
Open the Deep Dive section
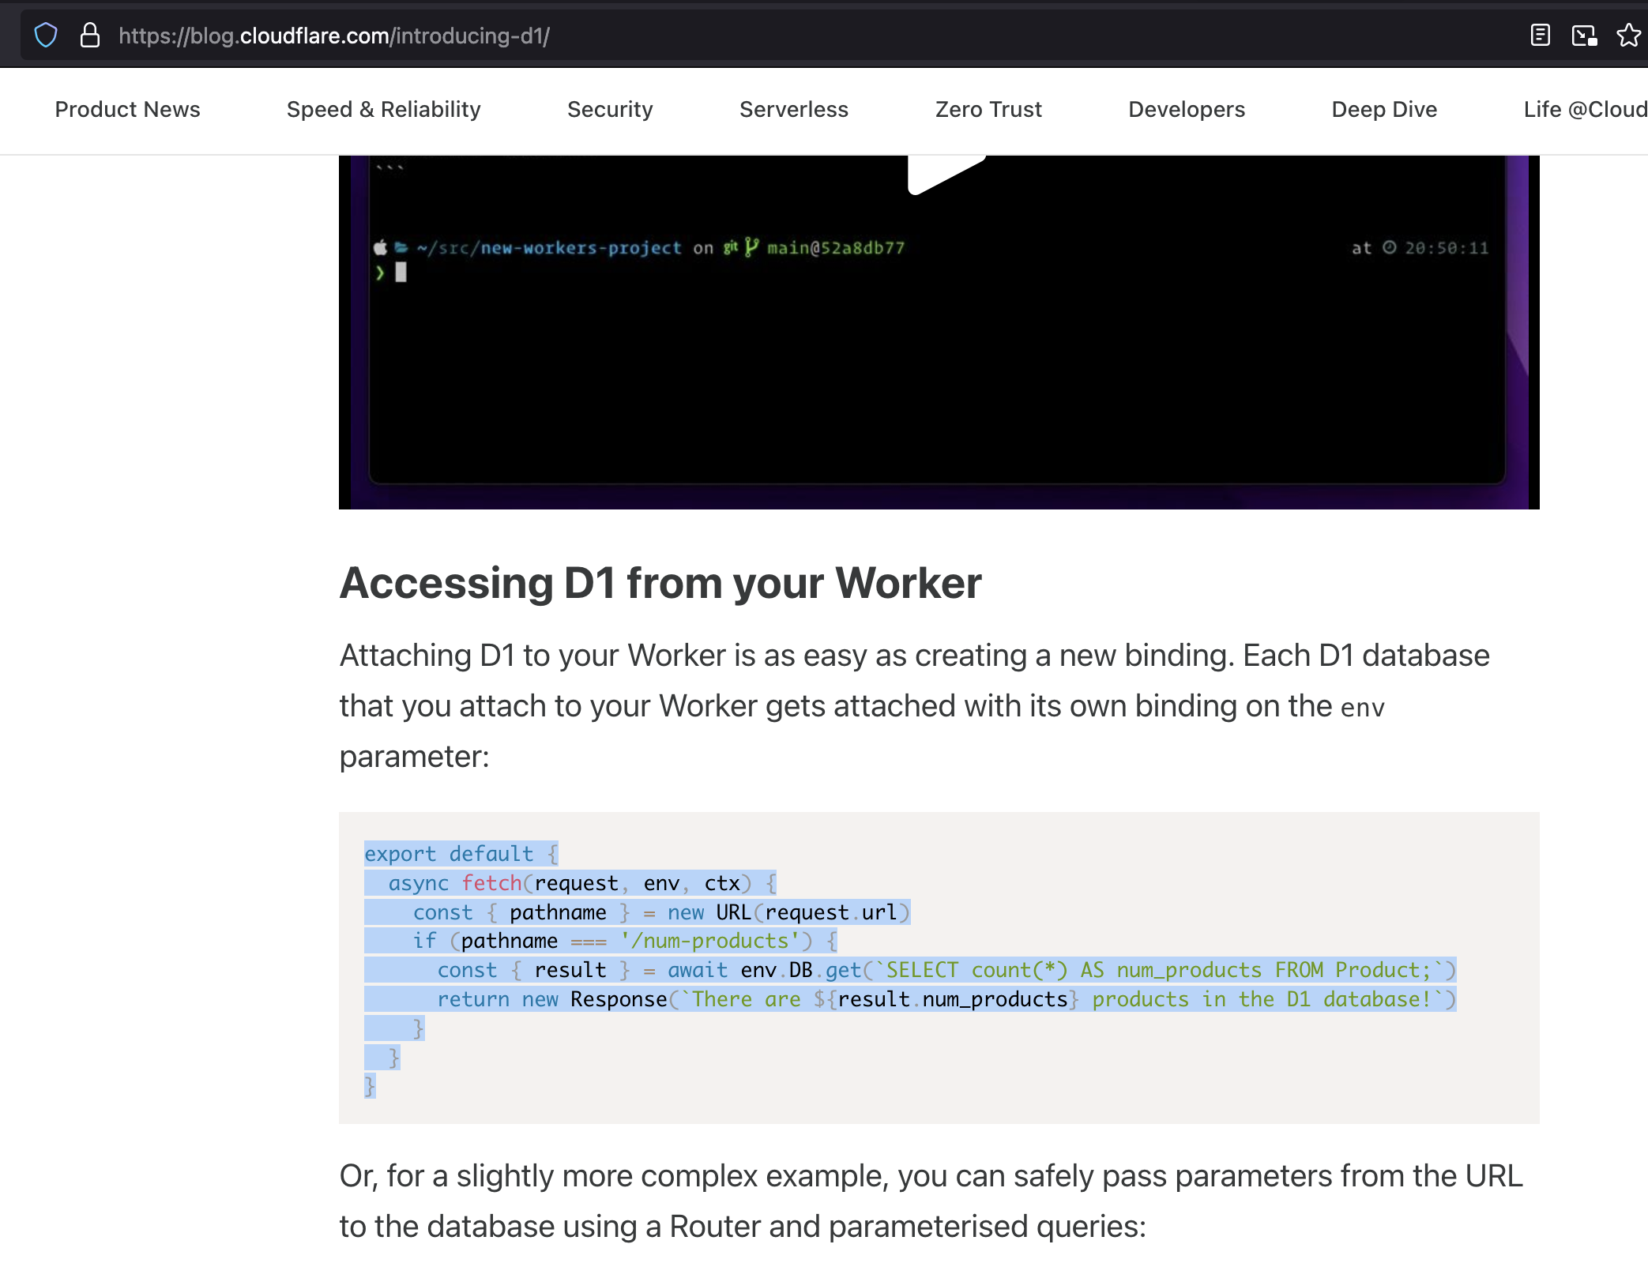point(1383,110)
